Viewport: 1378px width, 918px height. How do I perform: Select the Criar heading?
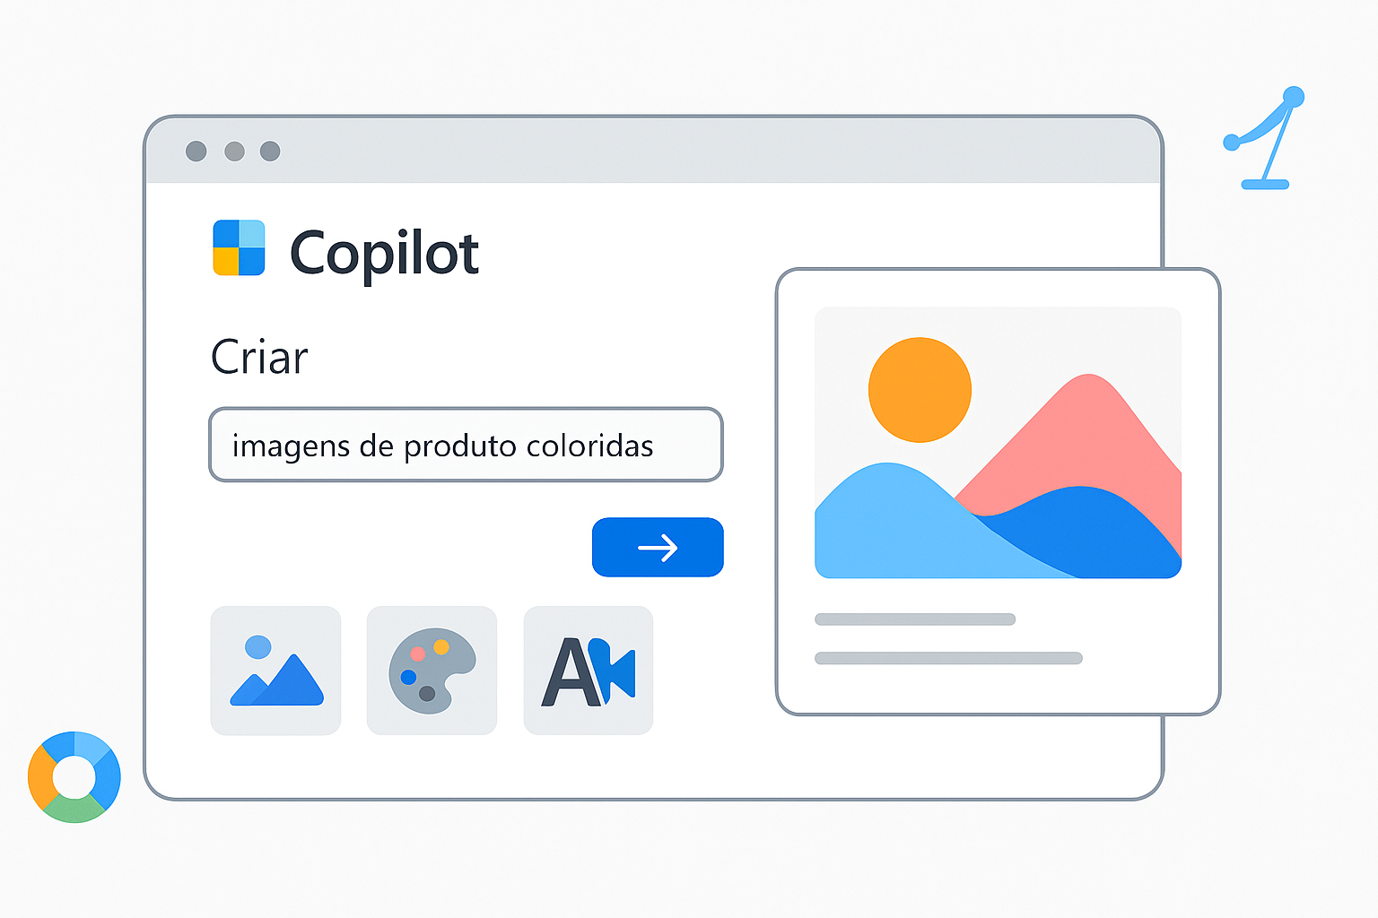[x=259, y=358]
